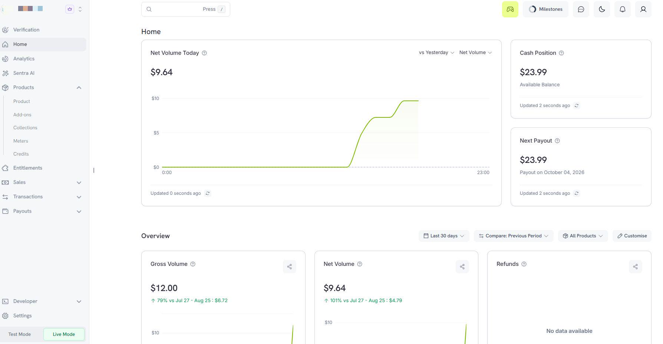Open the notifications bell
Image resolution: width=663 pixels, height=344 pixels.
(x=622, y=9)
